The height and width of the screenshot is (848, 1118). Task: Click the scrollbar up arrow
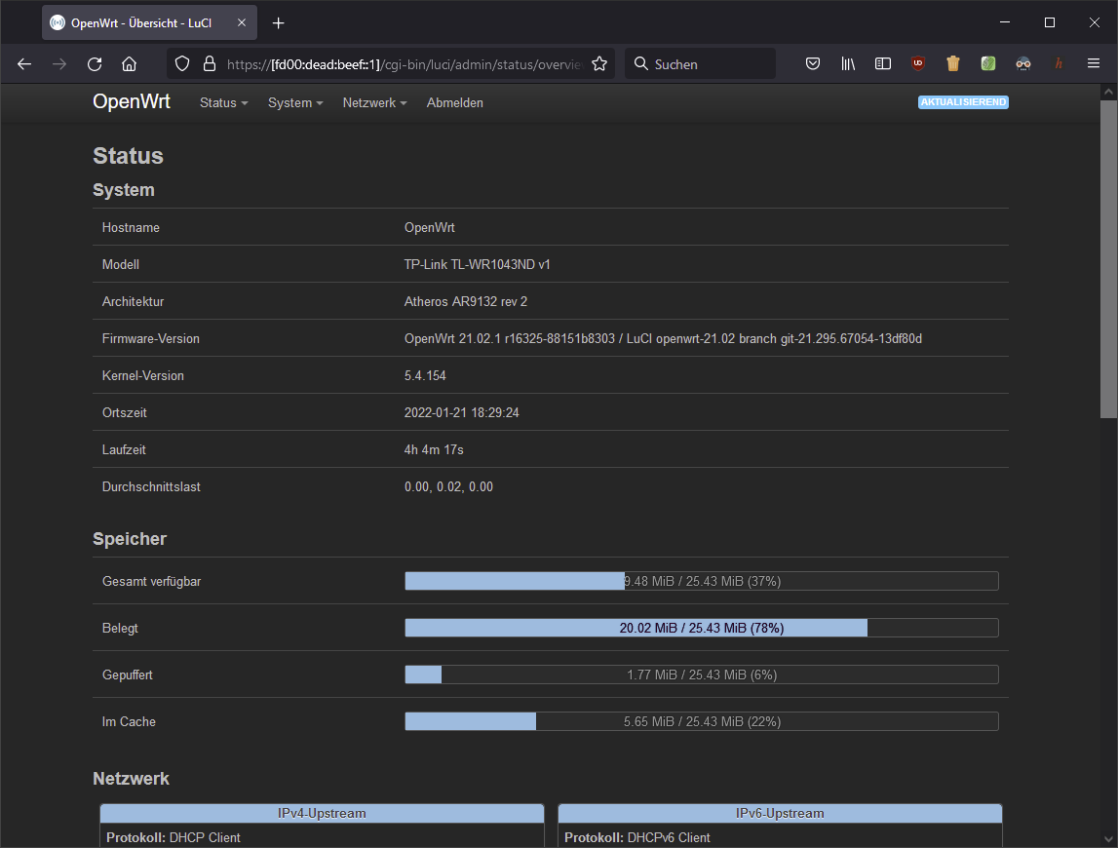(1108, 92)
